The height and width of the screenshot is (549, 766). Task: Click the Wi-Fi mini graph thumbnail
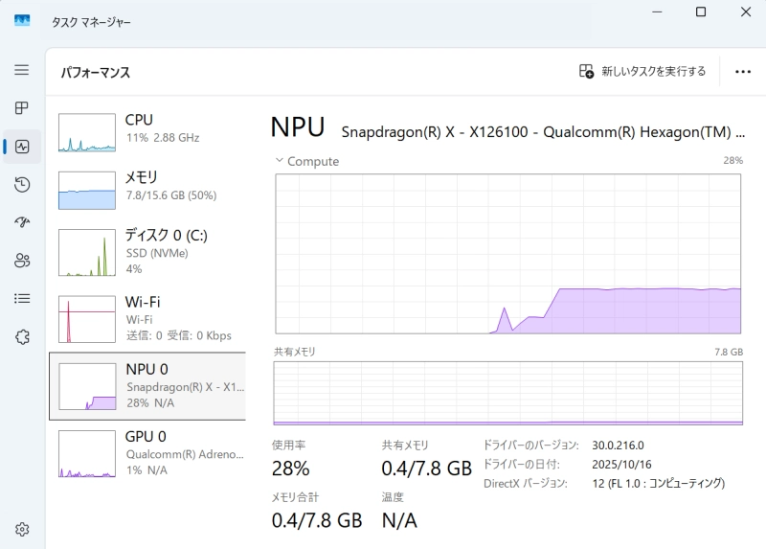pyautogui.click(x=87, y=319)
